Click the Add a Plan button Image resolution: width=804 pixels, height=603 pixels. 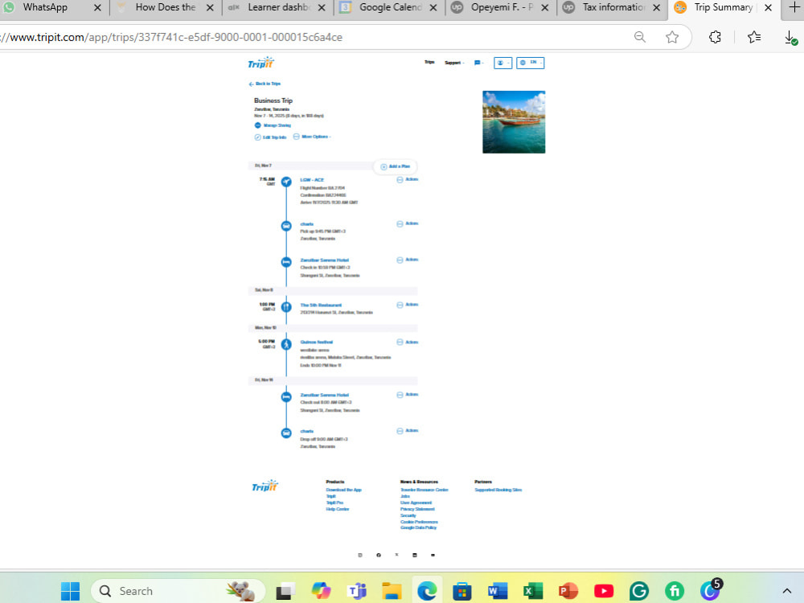(x=396, y=166)
